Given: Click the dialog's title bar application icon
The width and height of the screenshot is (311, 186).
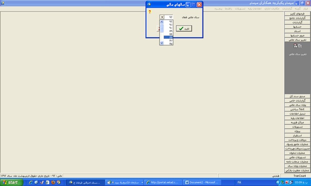Looking at the screenshot, I should tap(149, 4).
